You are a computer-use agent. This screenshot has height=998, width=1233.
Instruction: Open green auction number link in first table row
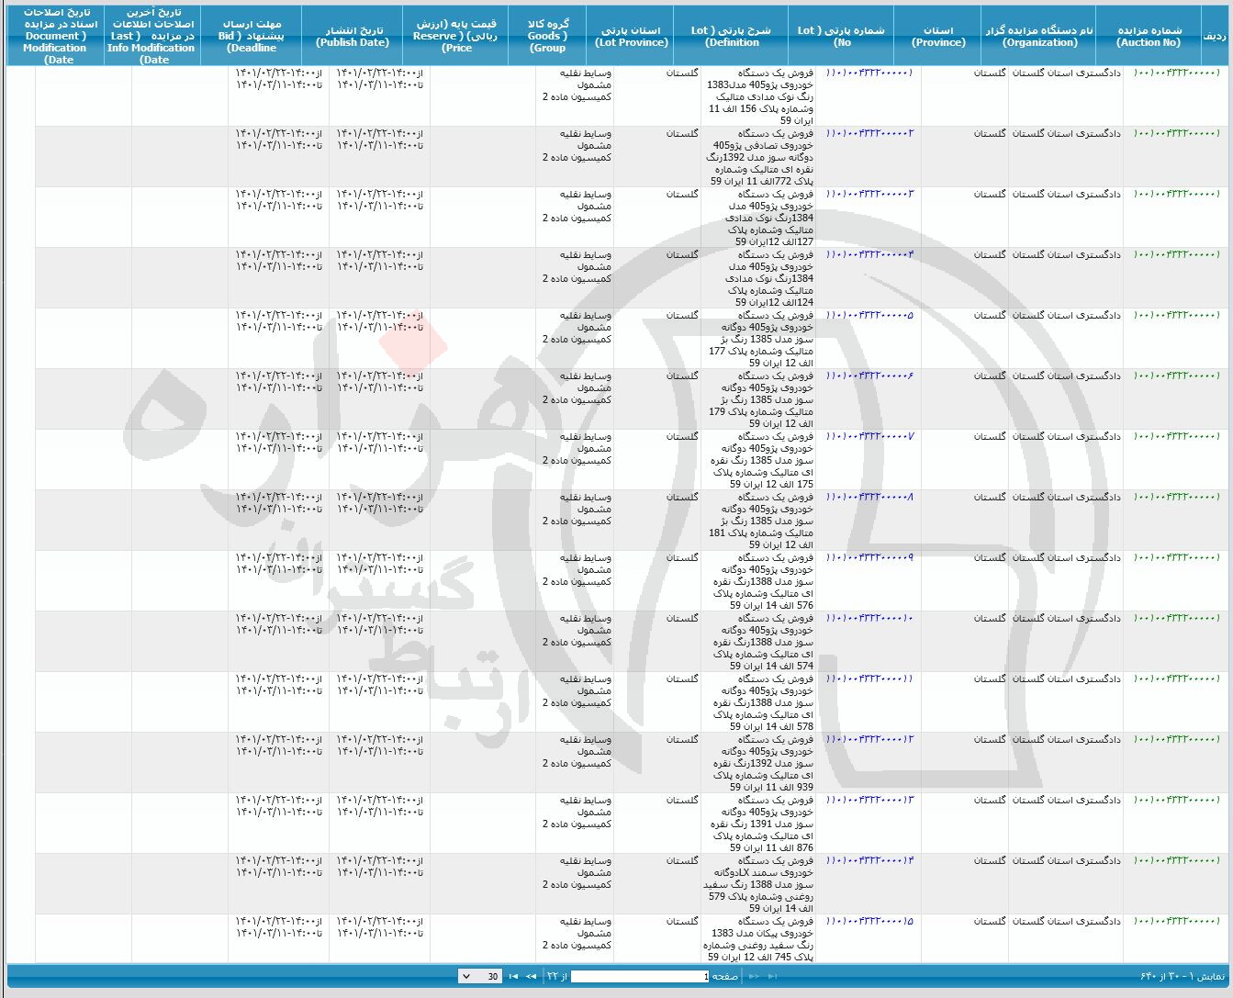click(x=1176, y=73)
